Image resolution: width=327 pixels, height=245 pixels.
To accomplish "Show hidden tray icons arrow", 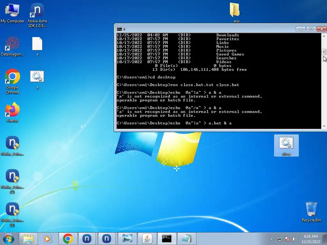I will (271, 239).
